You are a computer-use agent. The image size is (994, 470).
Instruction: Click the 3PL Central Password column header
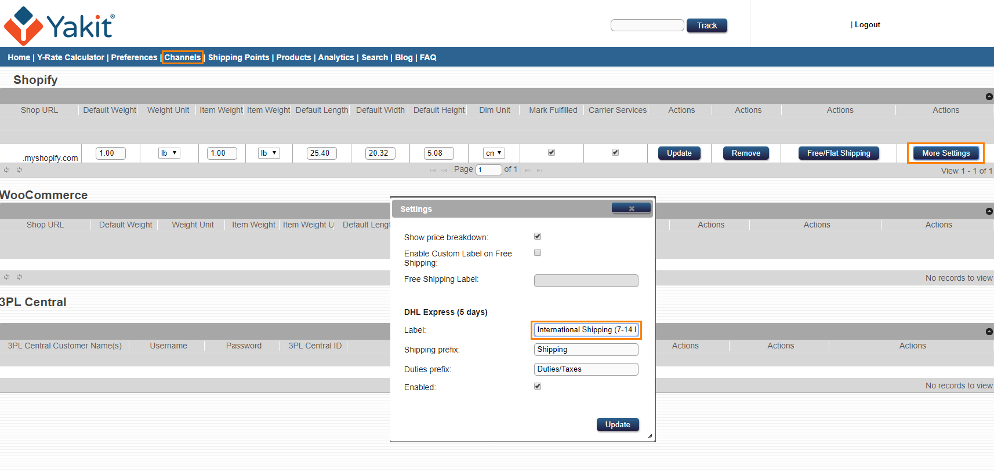244,346
